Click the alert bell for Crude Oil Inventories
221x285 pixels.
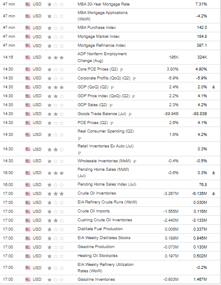[x=213, y=194]
